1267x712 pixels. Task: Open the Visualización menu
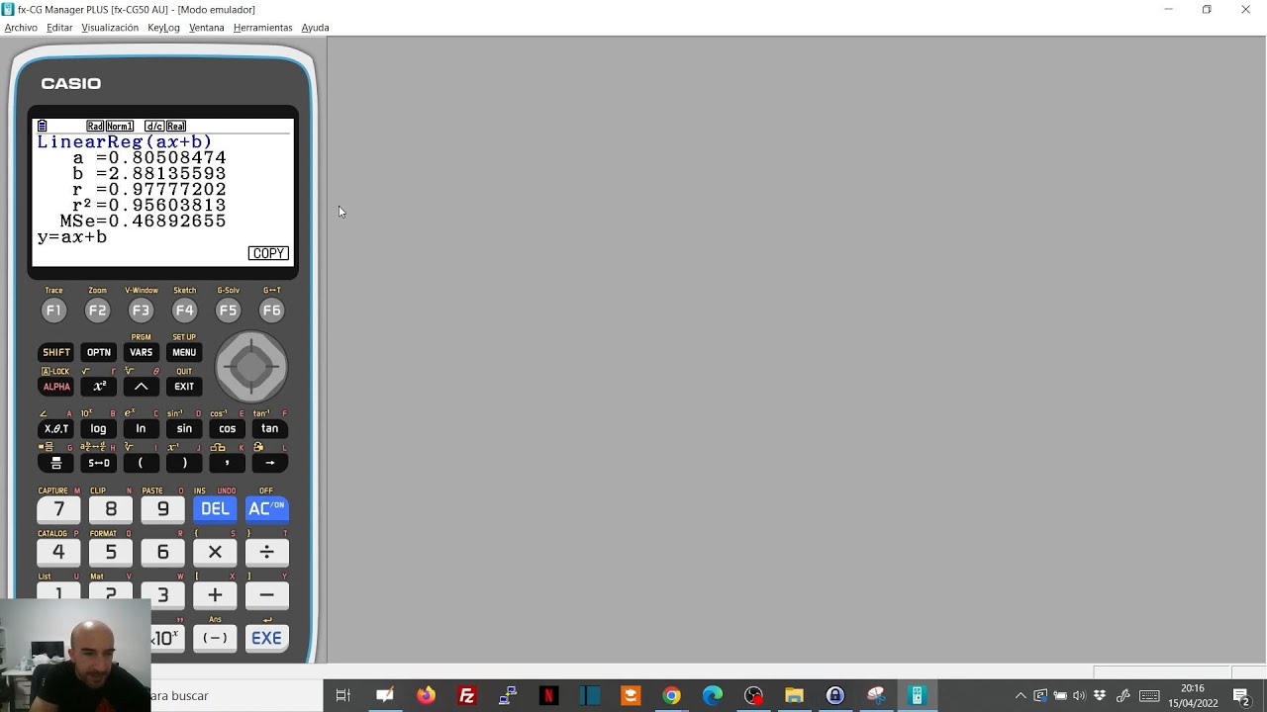click(x=110, y=28)
